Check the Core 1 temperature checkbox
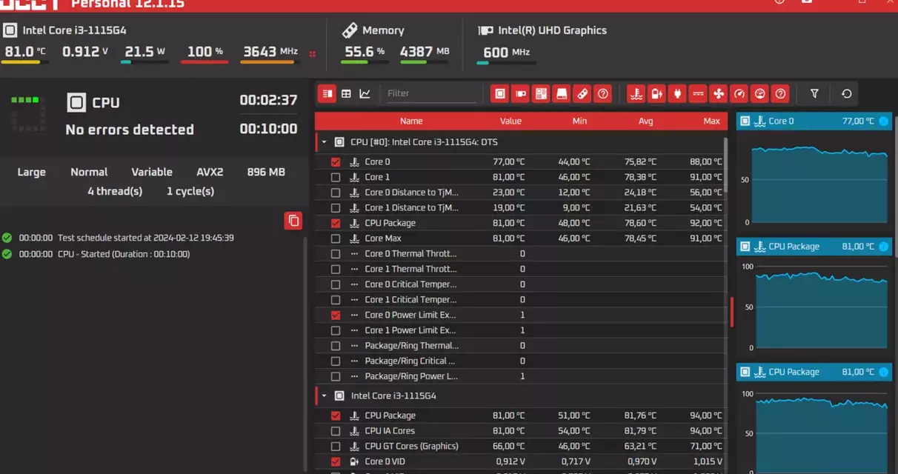 (336, 177)
